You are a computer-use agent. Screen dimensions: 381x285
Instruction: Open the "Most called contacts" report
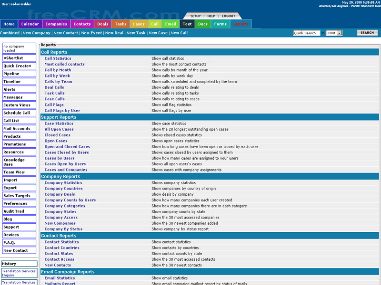64,64
